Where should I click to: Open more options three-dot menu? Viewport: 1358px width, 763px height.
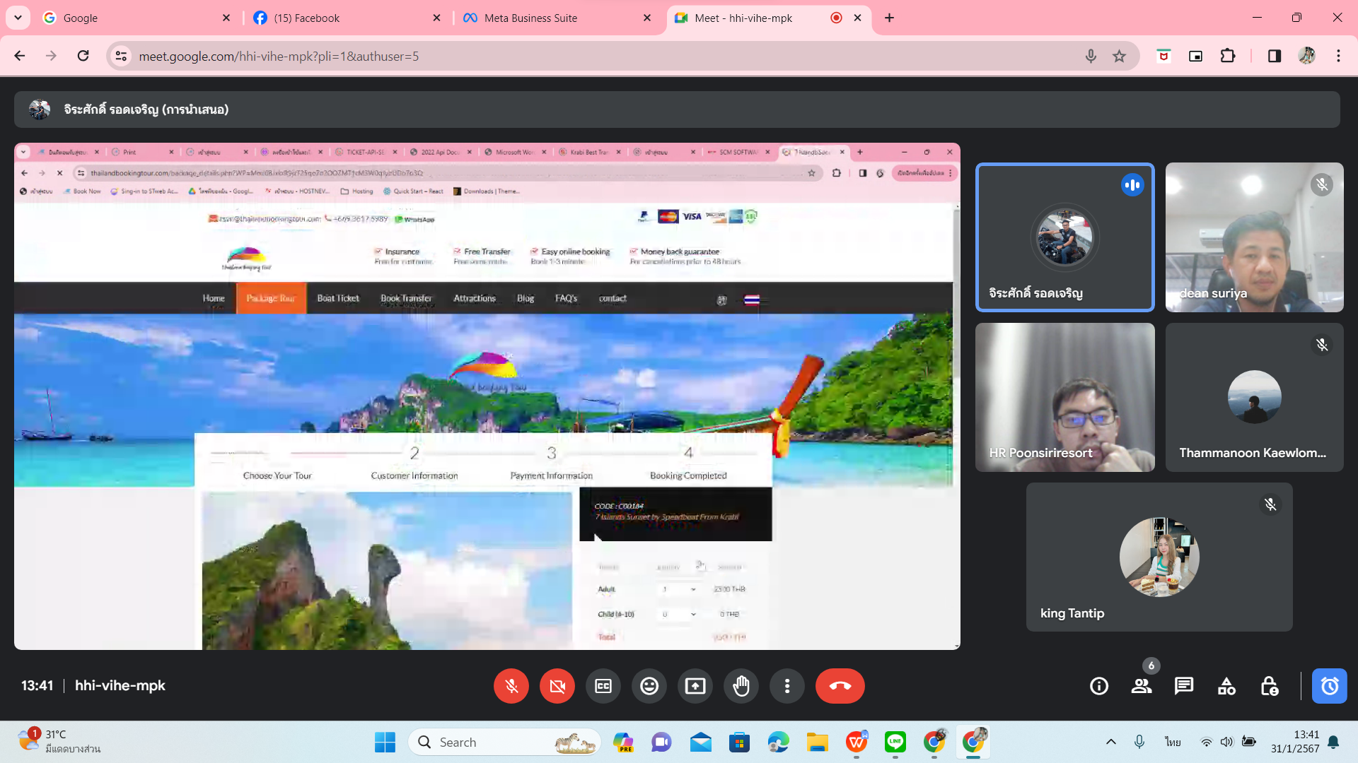tap(787, 686)
